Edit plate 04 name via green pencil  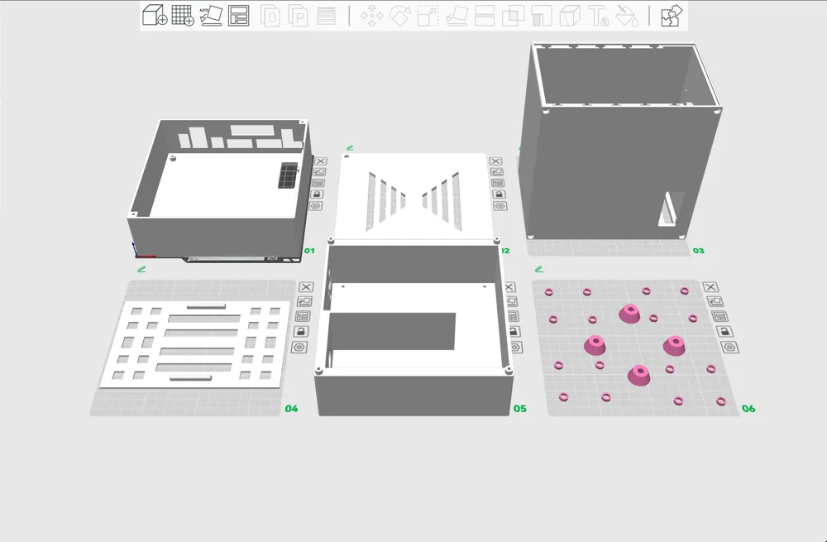tap(141, 269)
